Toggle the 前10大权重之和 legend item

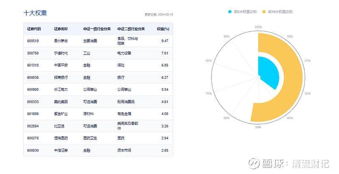(278, 12)
